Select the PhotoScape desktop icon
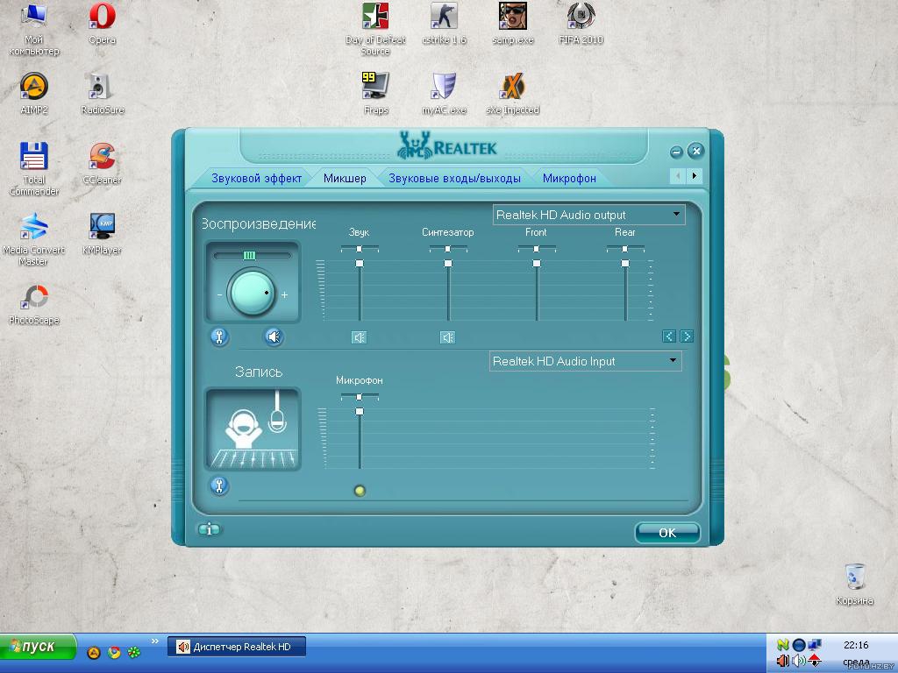The image size is (898, 673). [34, 304]
